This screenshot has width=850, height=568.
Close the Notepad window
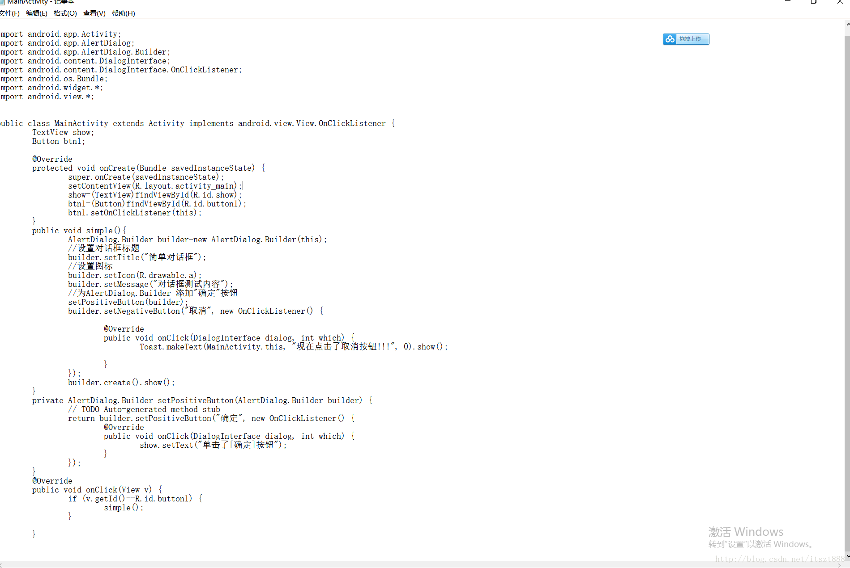pyautogui.click(x=840, y=2)
